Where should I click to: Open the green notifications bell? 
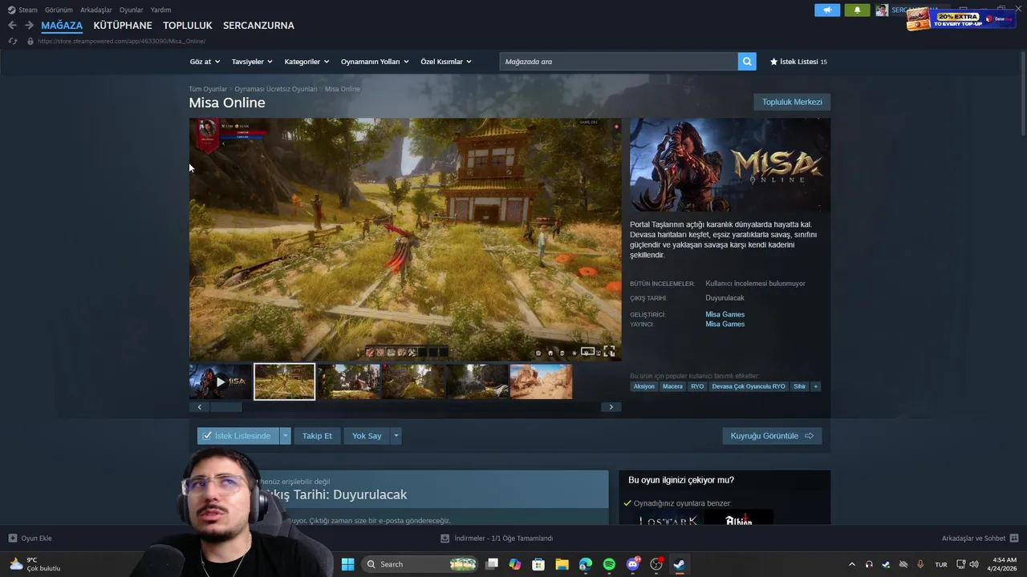(x=857, y=10)
